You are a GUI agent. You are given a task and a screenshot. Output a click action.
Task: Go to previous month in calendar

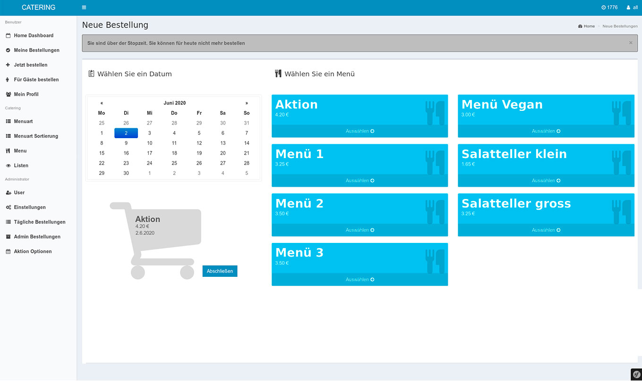[x=102, y=103]
